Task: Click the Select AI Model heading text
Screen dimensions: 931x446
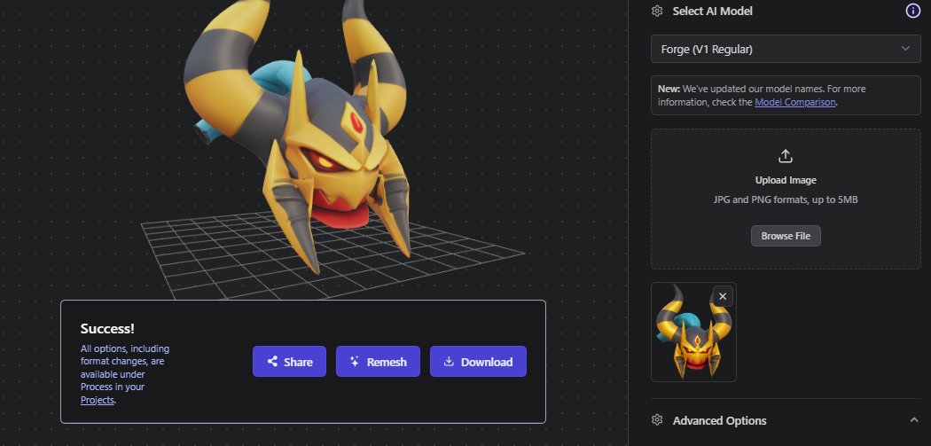Action: pos(712,12)
